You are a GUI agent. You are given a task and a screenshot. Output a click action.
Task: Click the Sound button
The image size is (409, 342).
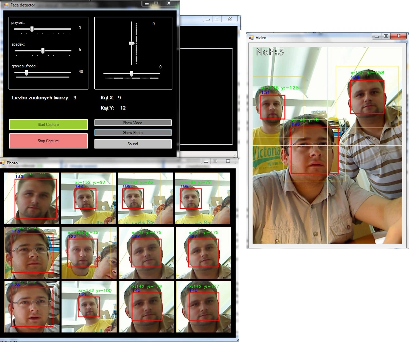(x=133, y=144)
